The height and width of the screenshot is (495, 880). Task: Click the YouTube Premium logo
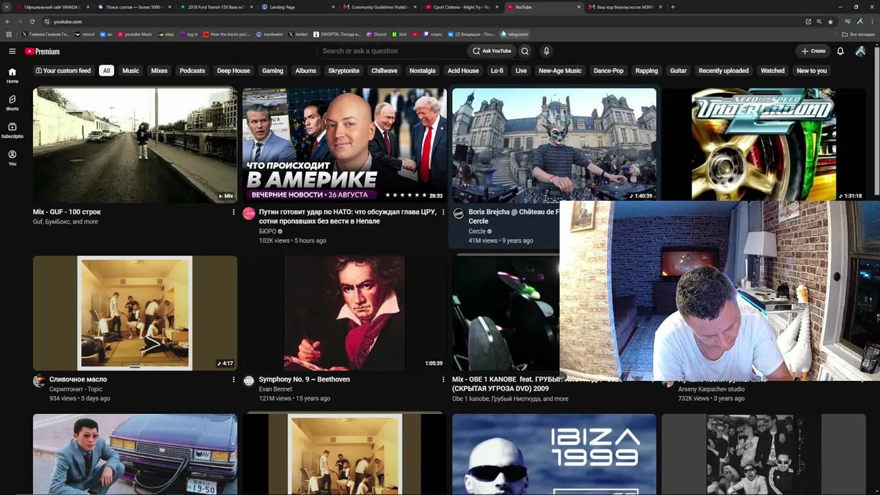pos(43,52)
